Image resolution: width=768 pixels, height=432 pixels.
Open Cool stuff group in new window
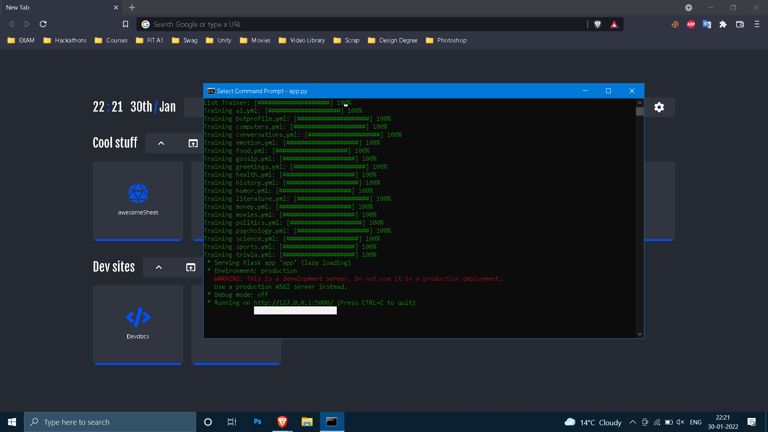193,143
